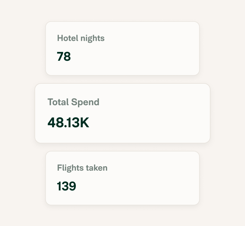The width and height of the screenshot is (245, 226).
Task: Select the 139 flights value
Action: pyautogui.click(x=66, y=186)
